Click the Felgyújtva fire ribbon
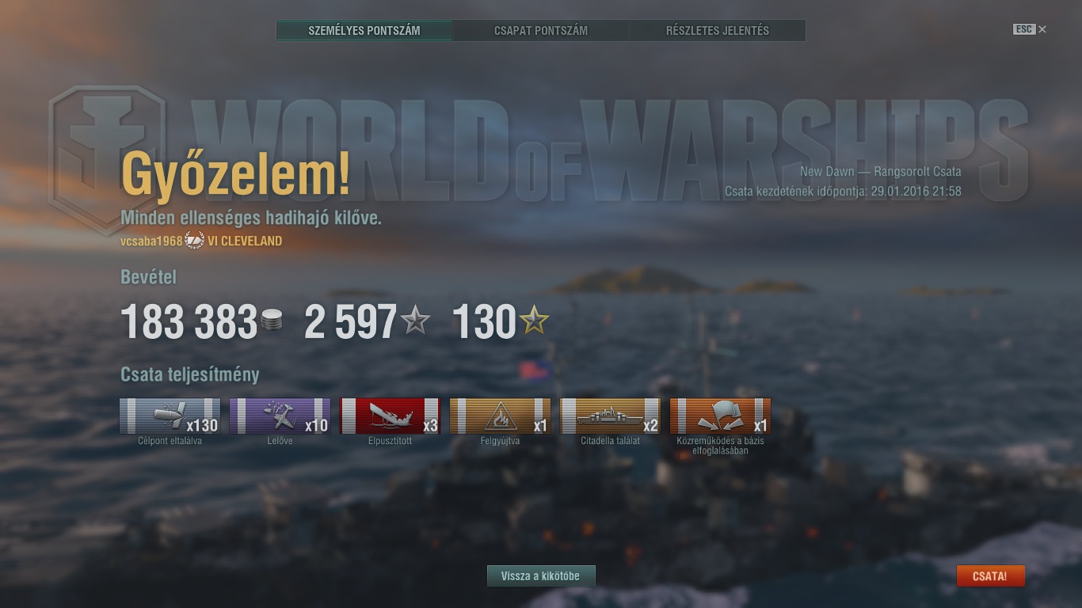The height and width of the screenshot is (608, 1082). coord(500,416)
